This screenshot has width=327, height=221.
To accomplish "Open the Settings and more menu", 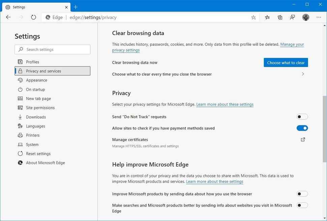I will (319, 17).
